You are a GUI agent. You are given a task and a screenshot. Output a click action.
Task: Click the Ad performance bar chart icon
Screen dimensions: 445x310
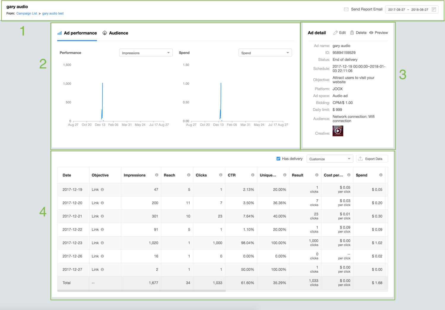pyautogui.click(x=60, y=33)
